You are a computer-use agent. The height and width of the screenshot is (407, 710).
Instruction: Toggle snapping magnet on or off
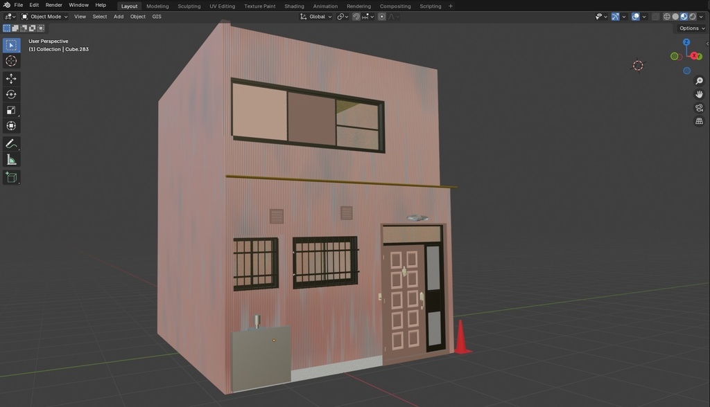point(356,17)
